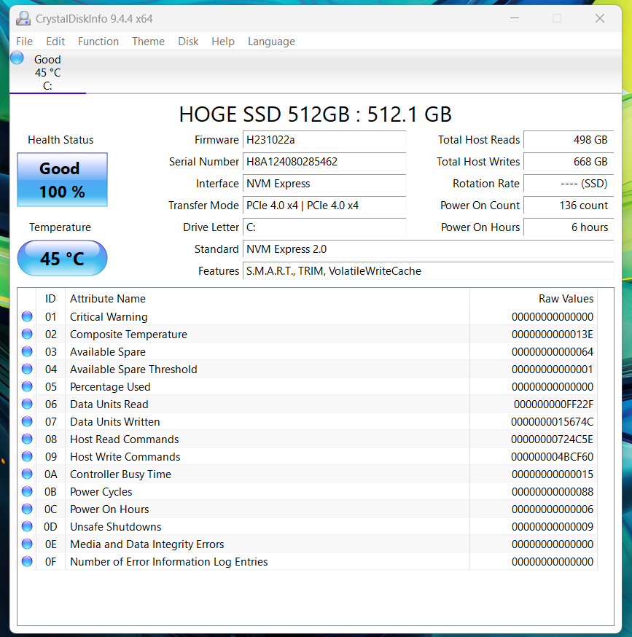
Task: Open the Language menu
Action: (271, 42)
